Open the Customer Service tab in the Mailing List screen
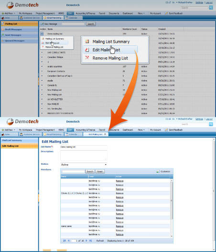Image resolution: width=216 pixels, height=252 pixels. [30, 18]
